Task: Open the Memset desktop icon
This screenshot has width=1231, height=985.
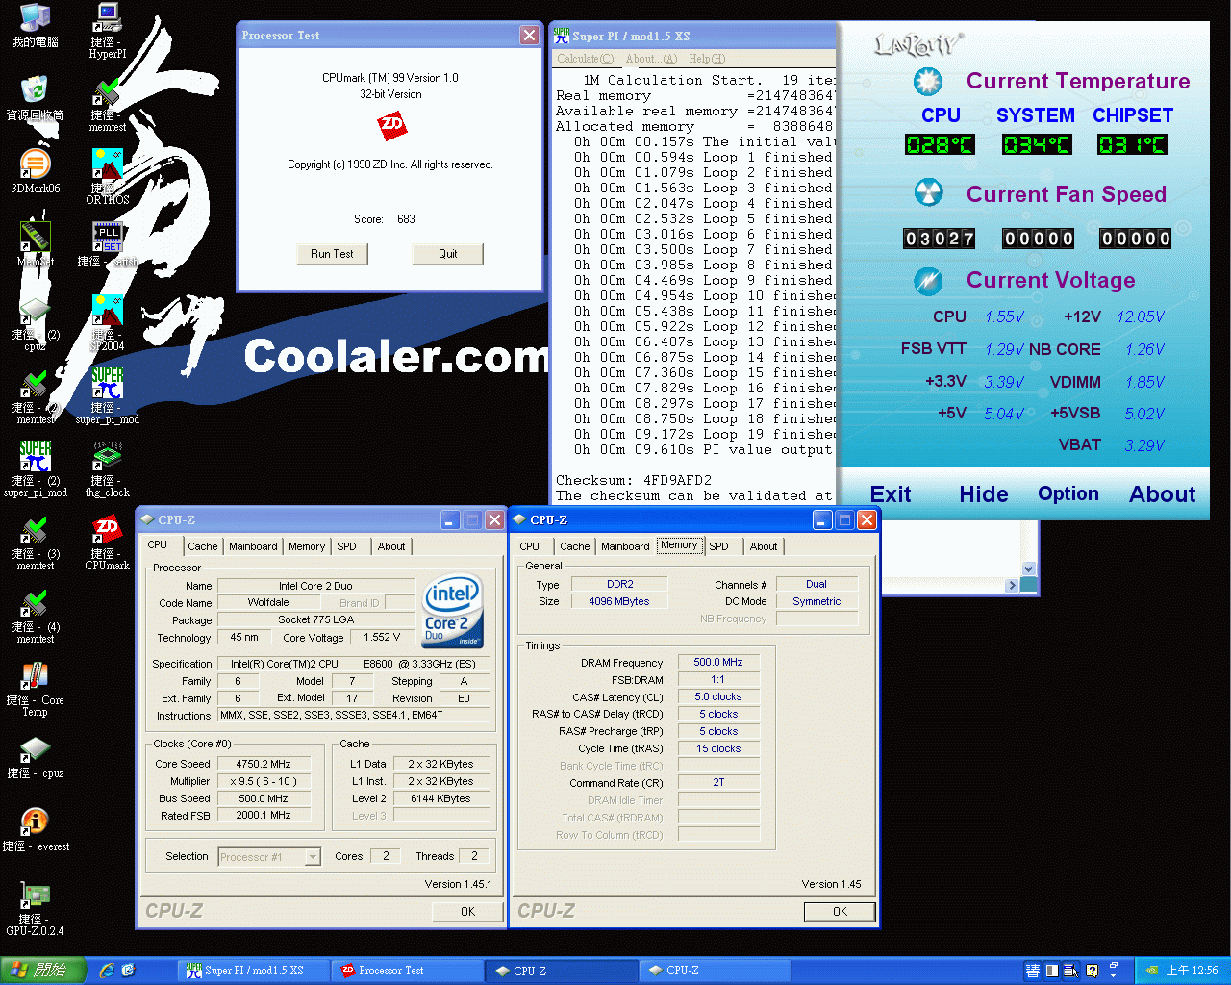Action: (x=35, y=237)
